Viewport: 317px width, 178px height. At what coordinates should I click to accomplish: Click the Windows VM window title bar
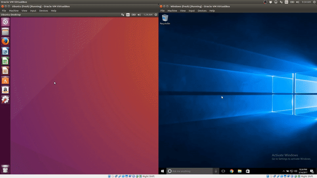click(x=238, y=6)
